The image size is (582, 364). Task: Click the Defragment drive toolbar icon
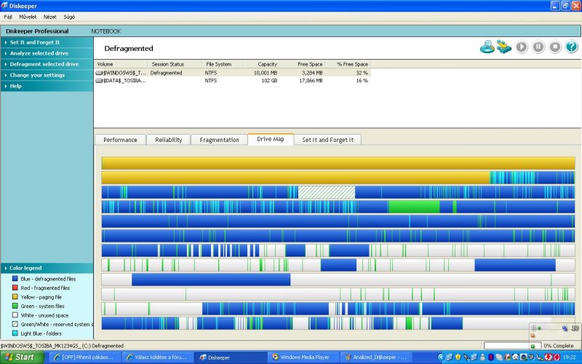tap(504, 47)
